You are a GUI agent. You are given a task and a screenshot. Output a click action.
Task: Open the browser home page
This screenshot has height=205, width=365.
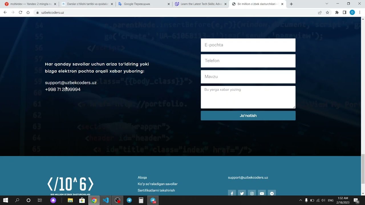click(28, 13)
